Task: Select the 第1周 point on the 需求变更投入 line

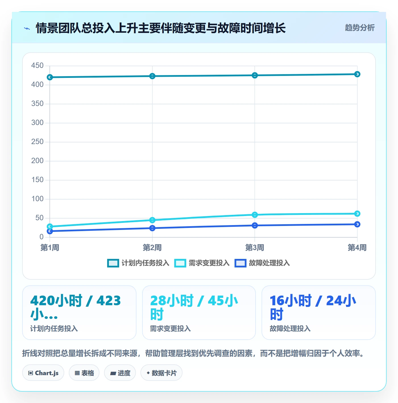Action: click(50, 227)
